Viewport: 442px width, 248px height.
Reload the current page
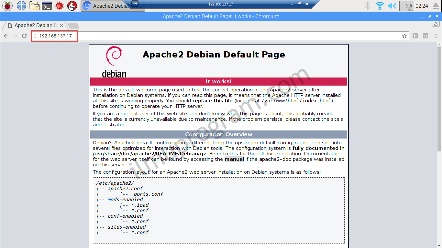pos(24,36)
